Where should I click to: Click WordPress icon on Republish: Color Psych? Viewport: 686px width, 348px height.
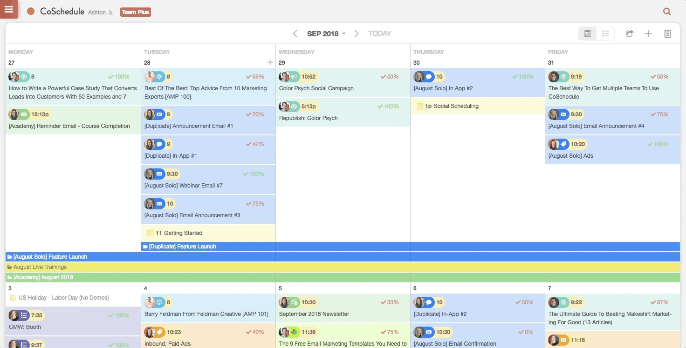[295, 107]
